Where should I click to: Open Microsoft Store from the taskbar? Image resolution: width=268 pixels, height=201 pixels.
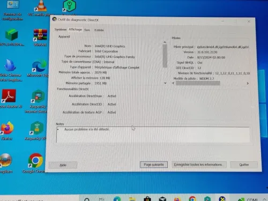click(x=147, y=199)
